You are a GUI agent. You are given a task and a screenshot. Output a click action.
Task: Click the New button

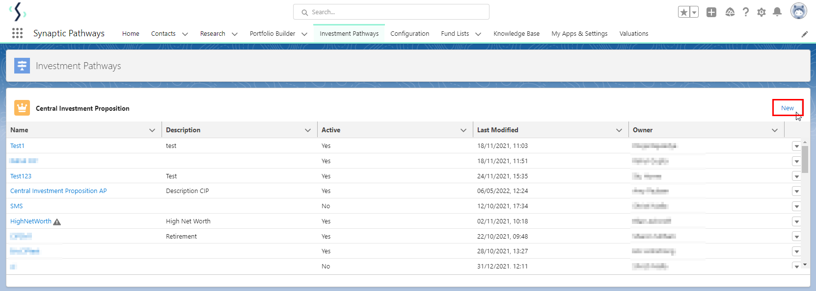pyautogui.click(x=788, y=108)
